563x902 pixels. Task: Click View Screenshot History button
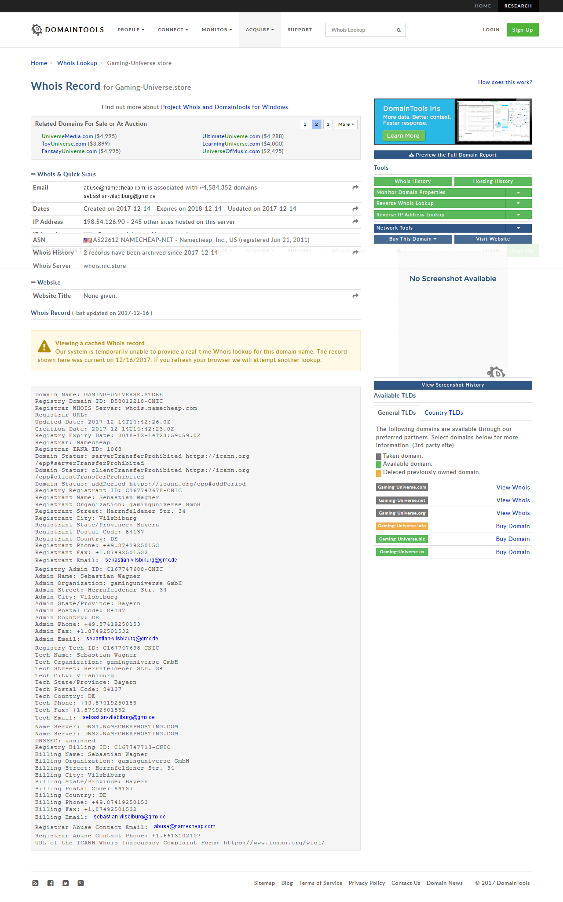click(453, 385)
